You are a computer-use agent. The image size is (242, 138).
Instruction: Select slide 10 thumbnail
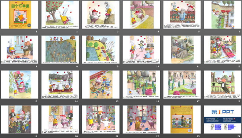click(142, 50)
